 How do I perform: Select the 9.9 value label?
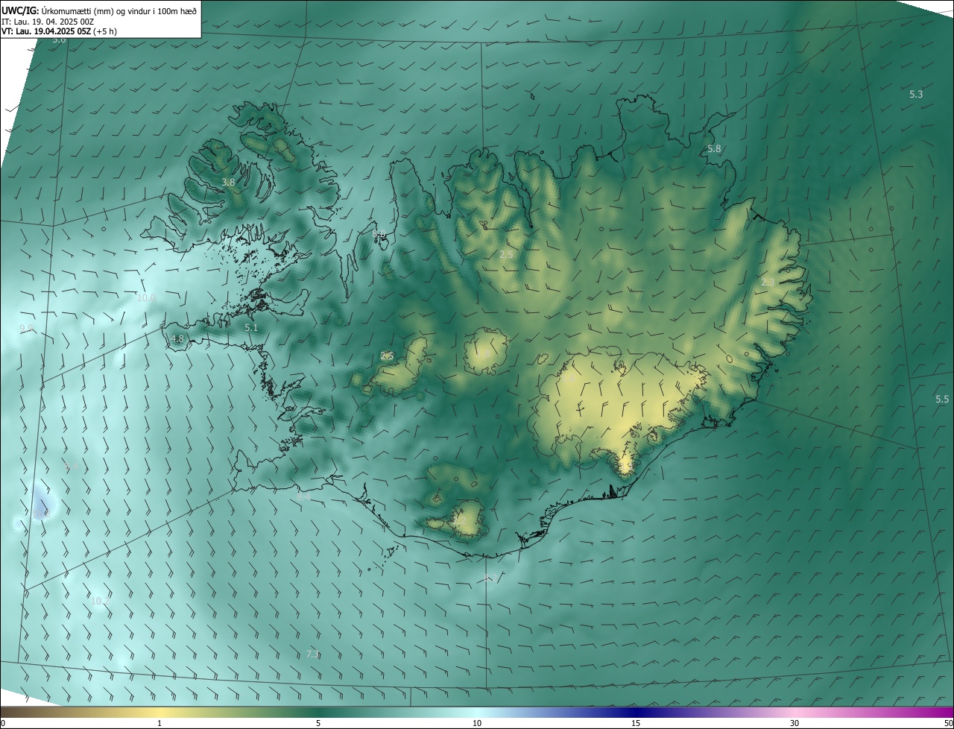[x=26, y=329]
